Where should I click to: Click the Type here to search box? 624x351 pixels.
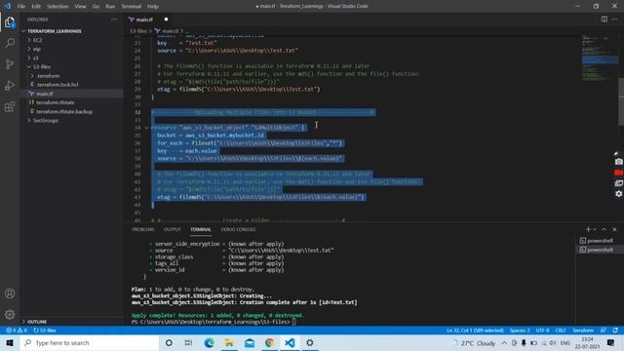[90, 342]
